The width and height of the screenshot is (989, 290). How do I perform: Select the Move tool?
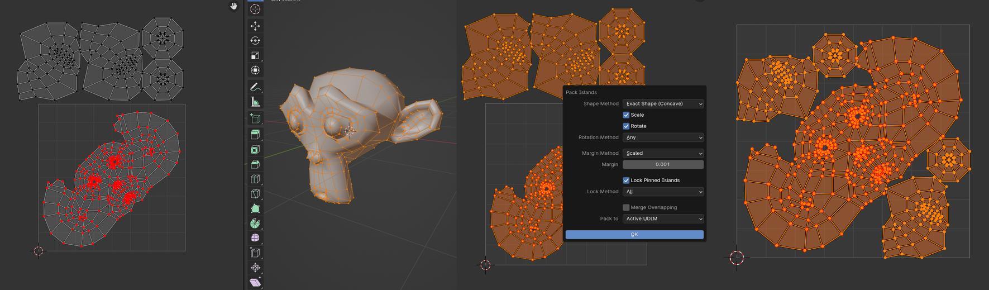(255, 26)
